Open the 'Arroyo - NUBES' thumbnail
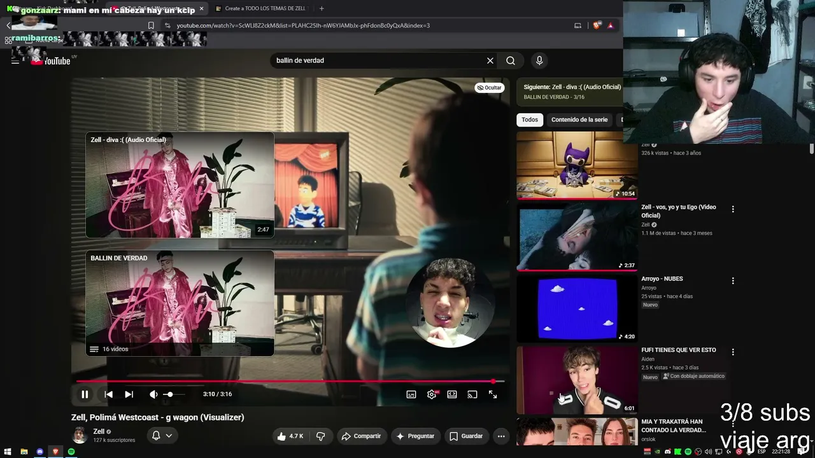 (577, 309)
